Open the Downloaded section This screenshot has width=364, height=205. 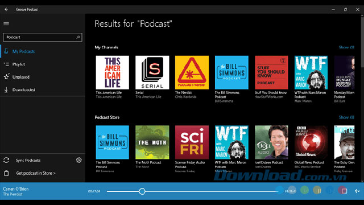pos(43,90)
